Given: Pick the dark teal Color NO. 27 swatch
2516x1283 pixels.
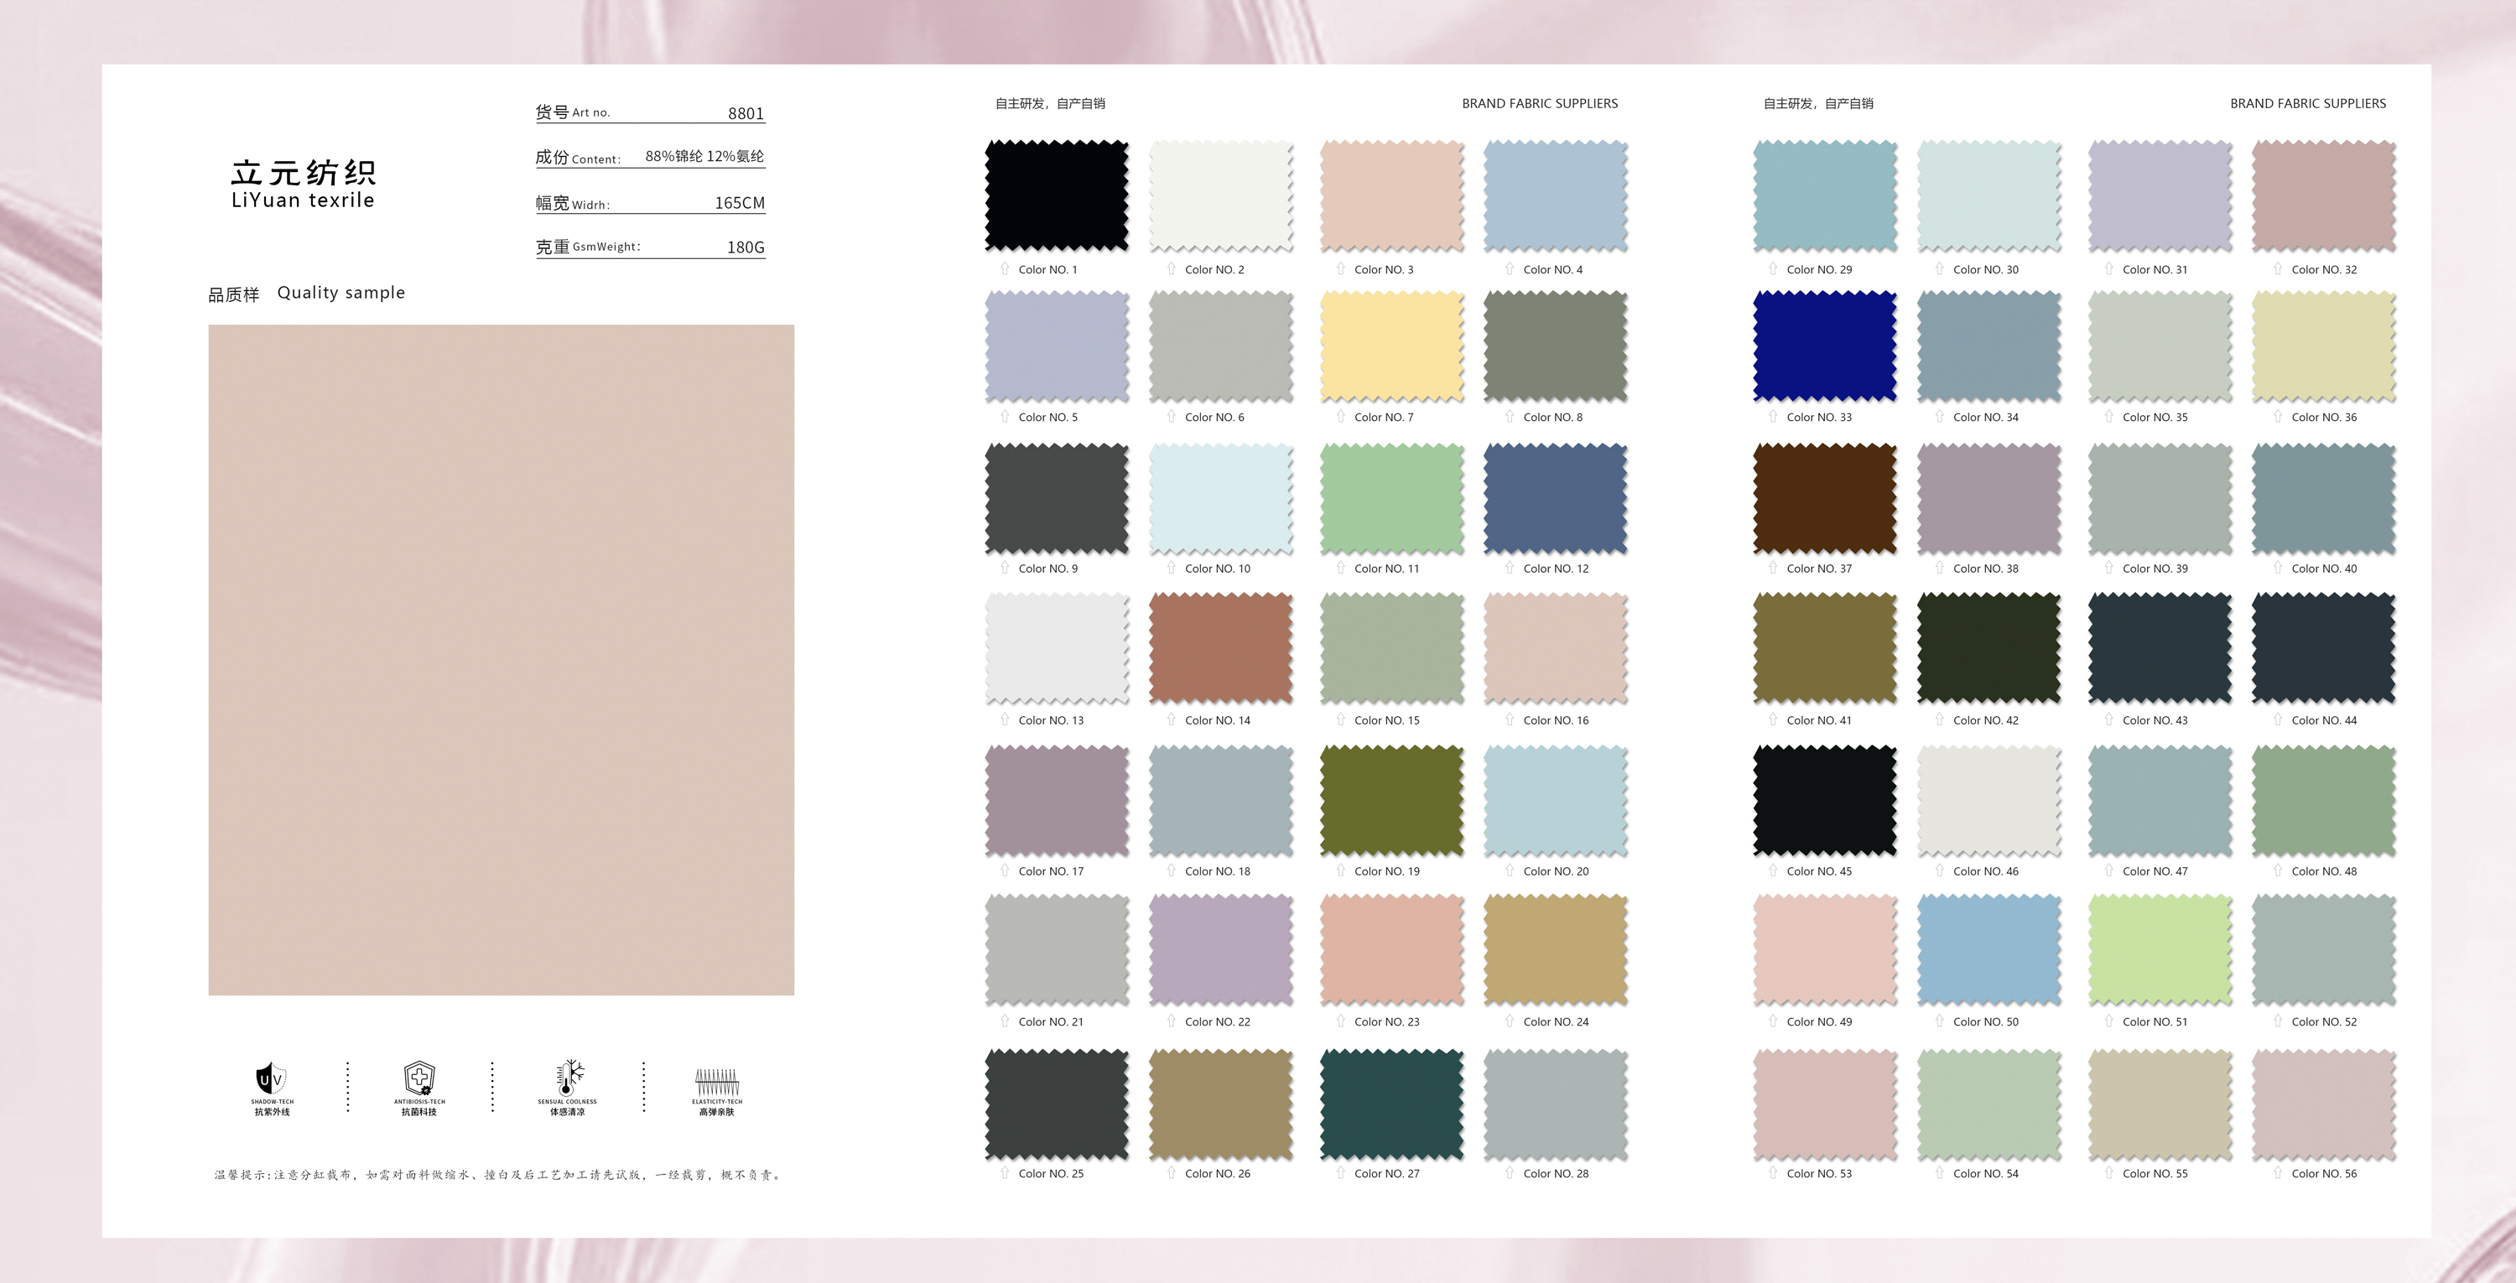Looking at the screenshot, I should [1392, 1104].
